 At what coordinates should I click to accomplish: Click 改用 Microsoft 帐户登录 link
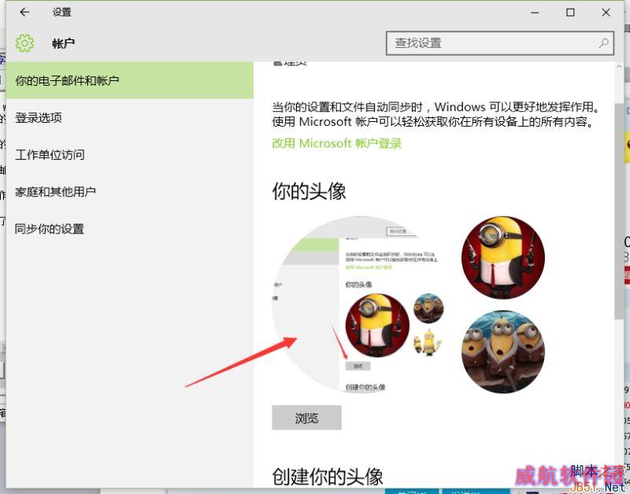pos(337,143)
